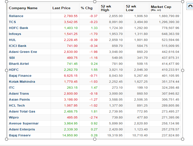
Task: Click TCS 52 week high 8,091.00
Action: tap(116, 22)
